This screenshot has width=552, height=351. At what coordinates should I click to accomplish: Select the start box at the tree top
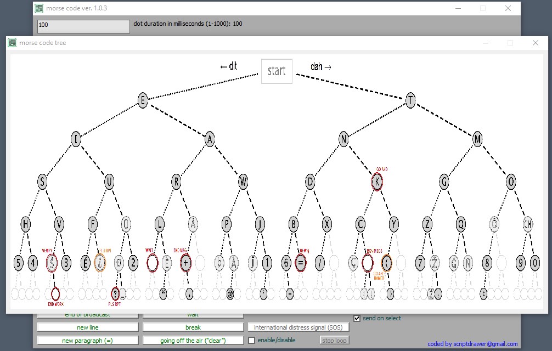pos(276,71)
